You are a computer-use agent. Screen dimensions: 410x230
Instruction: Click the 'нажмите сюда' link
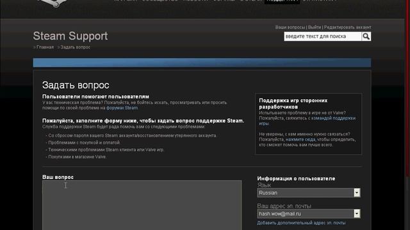(x=300, y=139)
